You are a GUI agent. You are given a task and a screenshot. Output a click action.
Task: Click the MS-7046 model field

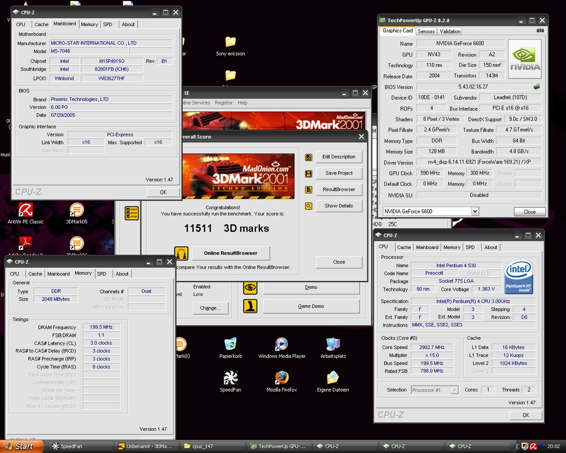tap(89, 51)
